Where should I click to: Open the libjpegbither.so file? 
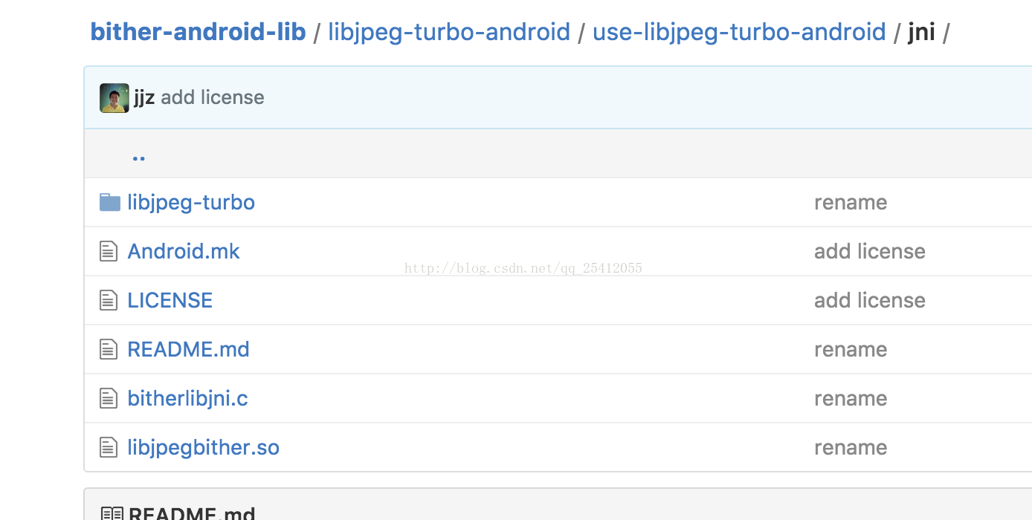click(x=203, y=447)
